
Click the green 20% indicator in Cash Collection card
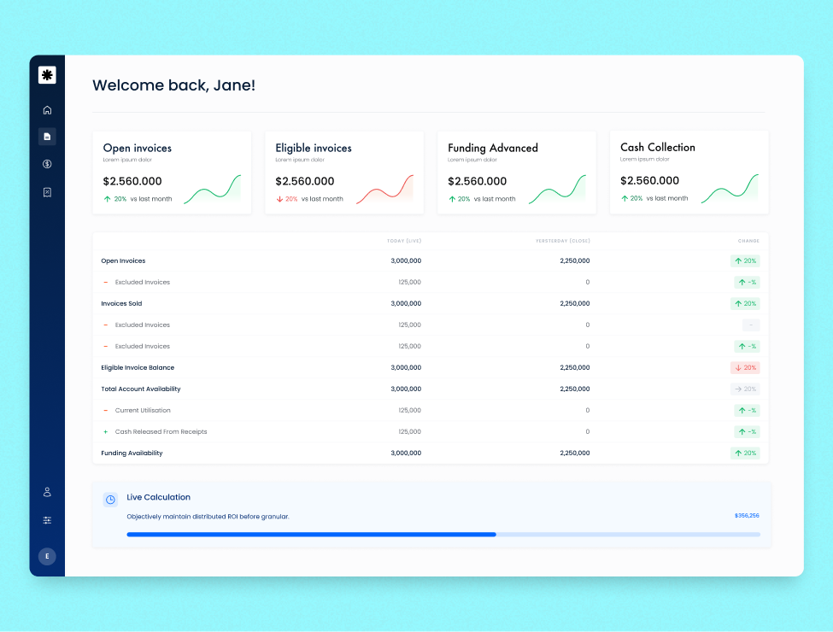(x=632, y=199)
